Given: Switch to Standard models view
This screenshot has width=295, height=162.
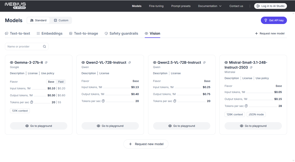Looking at the screenshot, I should point(38,20).
